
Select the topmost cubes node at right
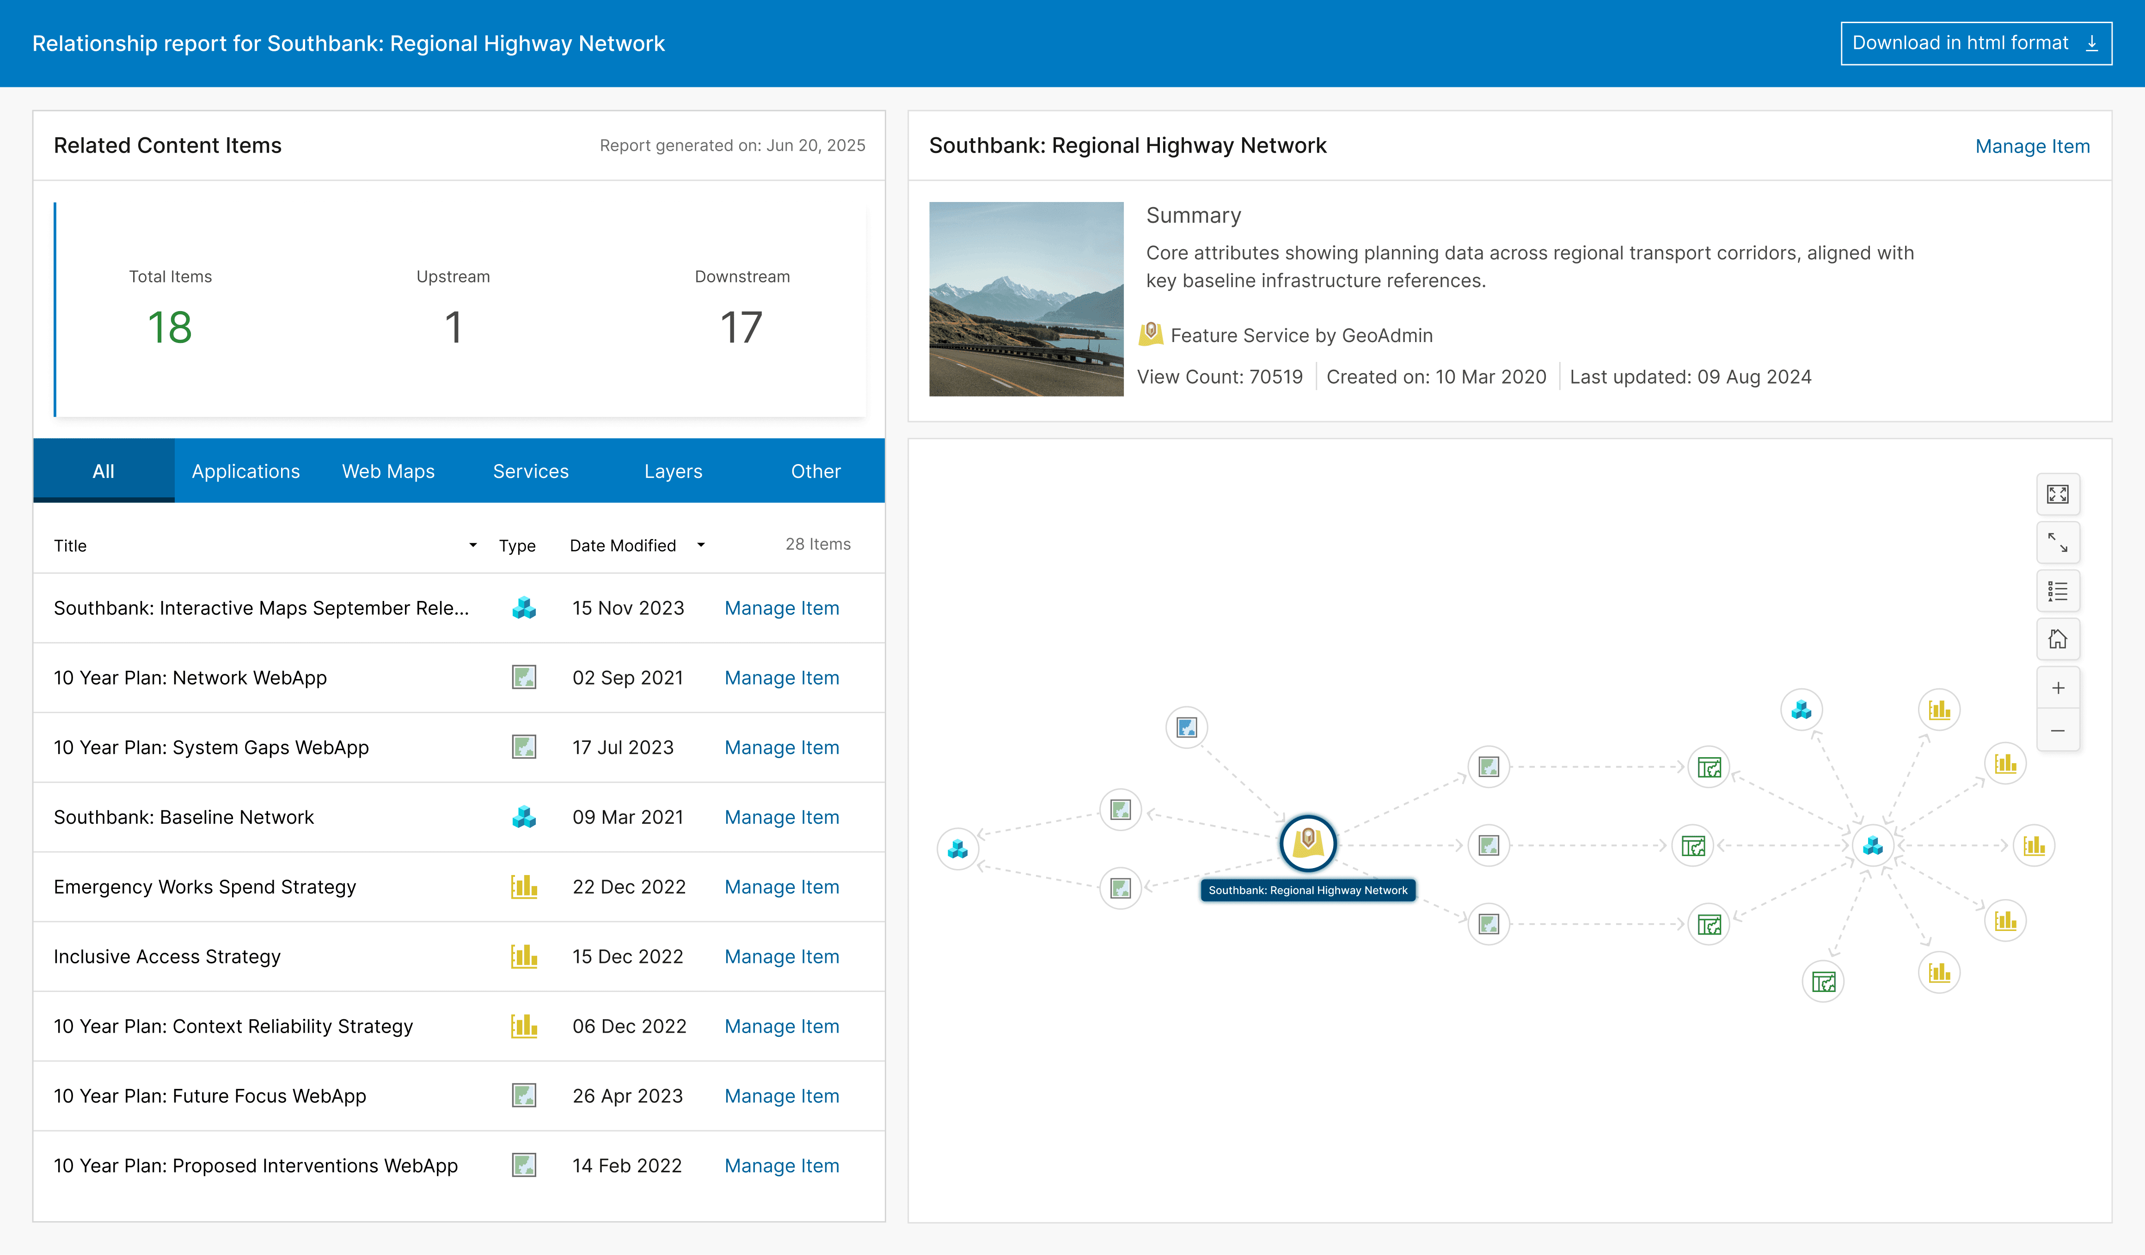[x=1801, y=710]
